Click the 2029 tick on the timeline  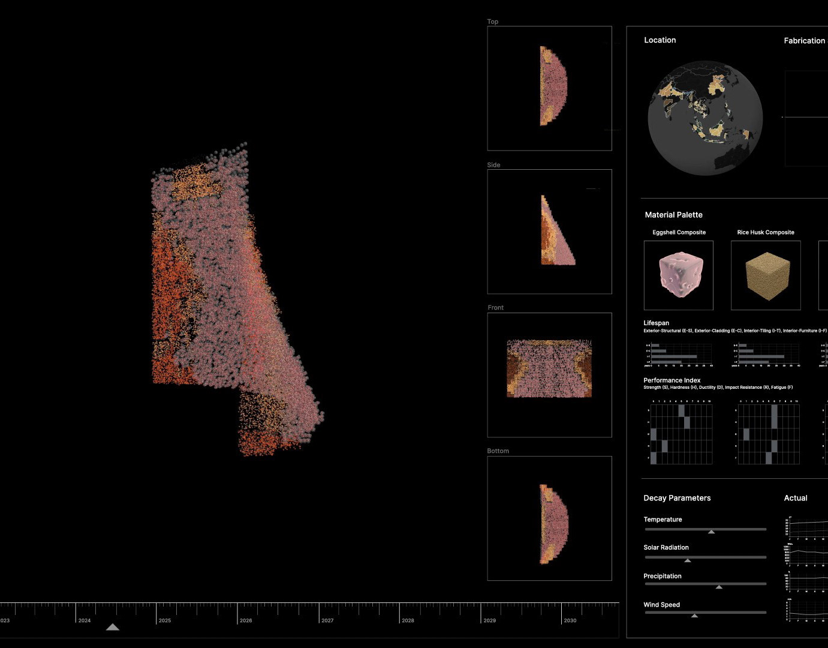point(481,613)
